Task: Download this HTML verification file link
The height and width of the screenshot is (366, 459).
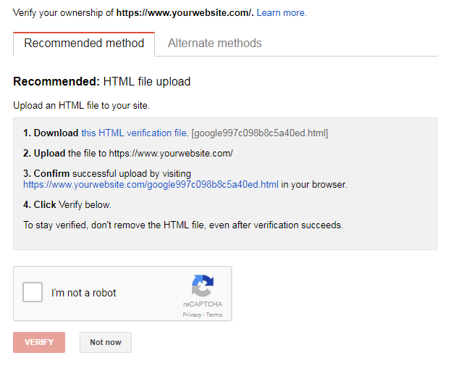Action: pyautogui.click(x=135, y=133)
